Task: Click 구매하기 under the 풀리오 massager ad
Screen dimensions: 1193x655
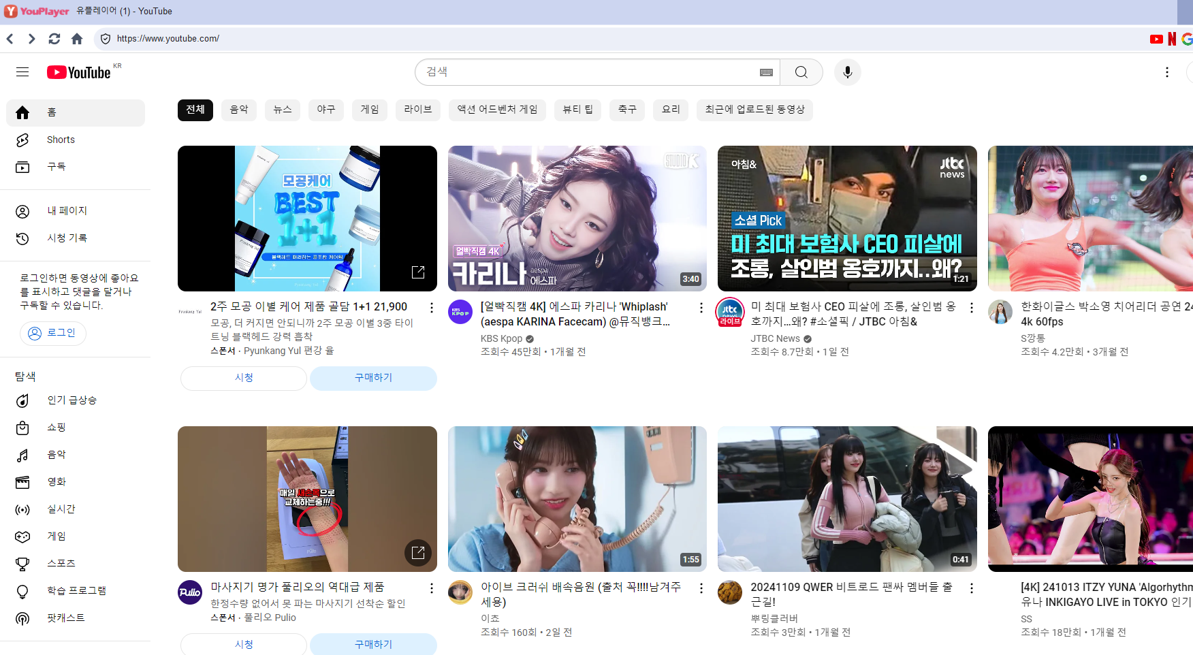Action: point(373,644)
